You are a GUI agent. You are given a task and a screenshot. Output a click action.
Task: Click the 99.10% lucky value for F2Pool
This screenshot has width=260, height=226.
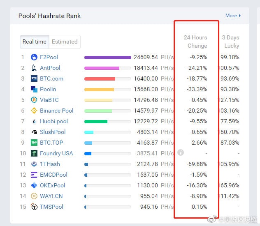(230, 57)
